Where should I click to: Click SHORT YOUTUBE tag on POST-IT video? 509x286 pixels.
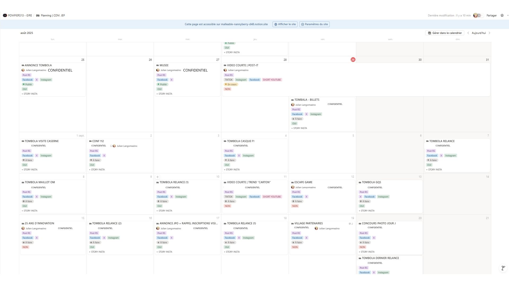(x=272, y=80)
